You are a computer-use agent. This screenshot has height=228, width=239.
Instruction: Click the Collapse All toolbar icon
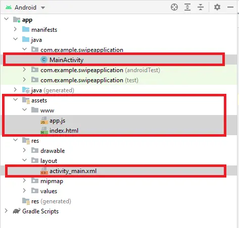tap(201, 7)
